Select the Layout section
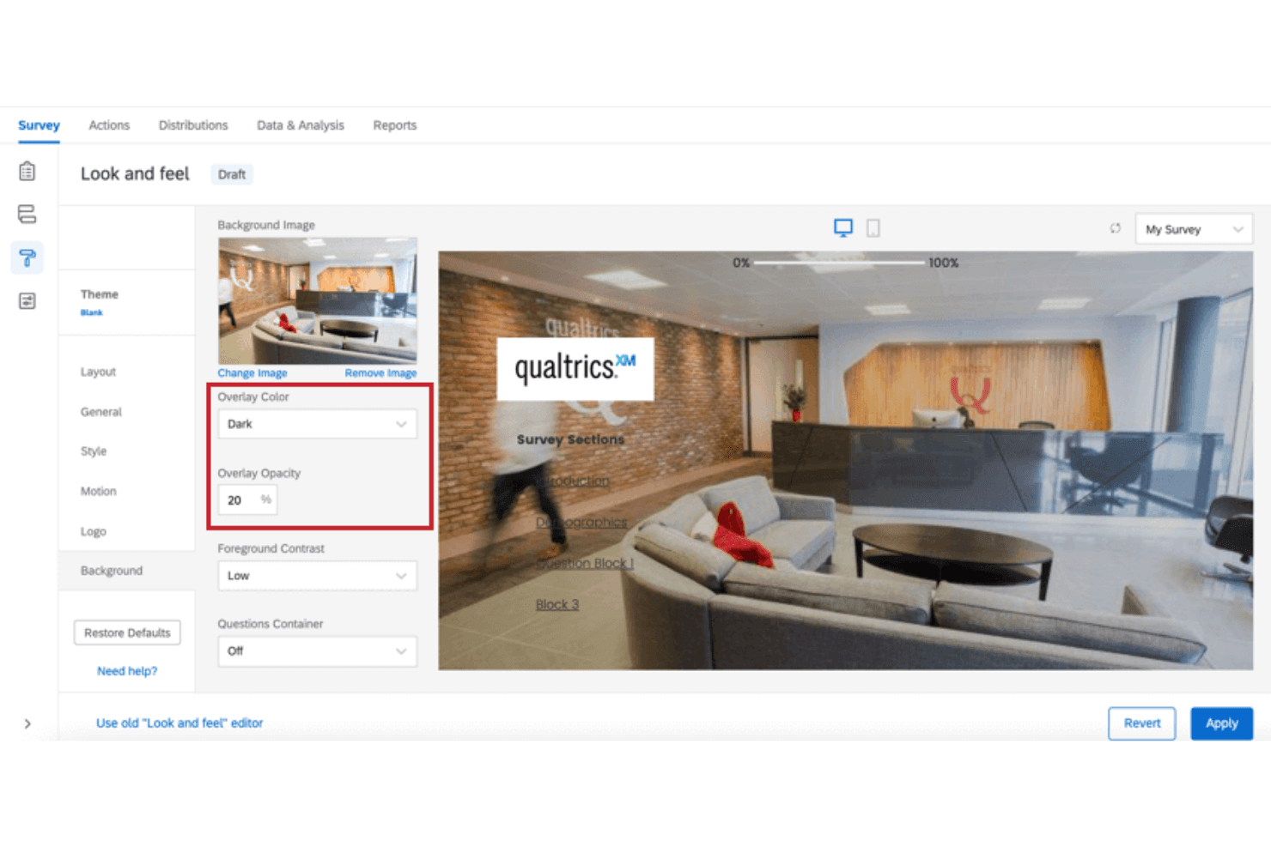This screenshot has height=847, width=1271. click(x=98, y=372)
